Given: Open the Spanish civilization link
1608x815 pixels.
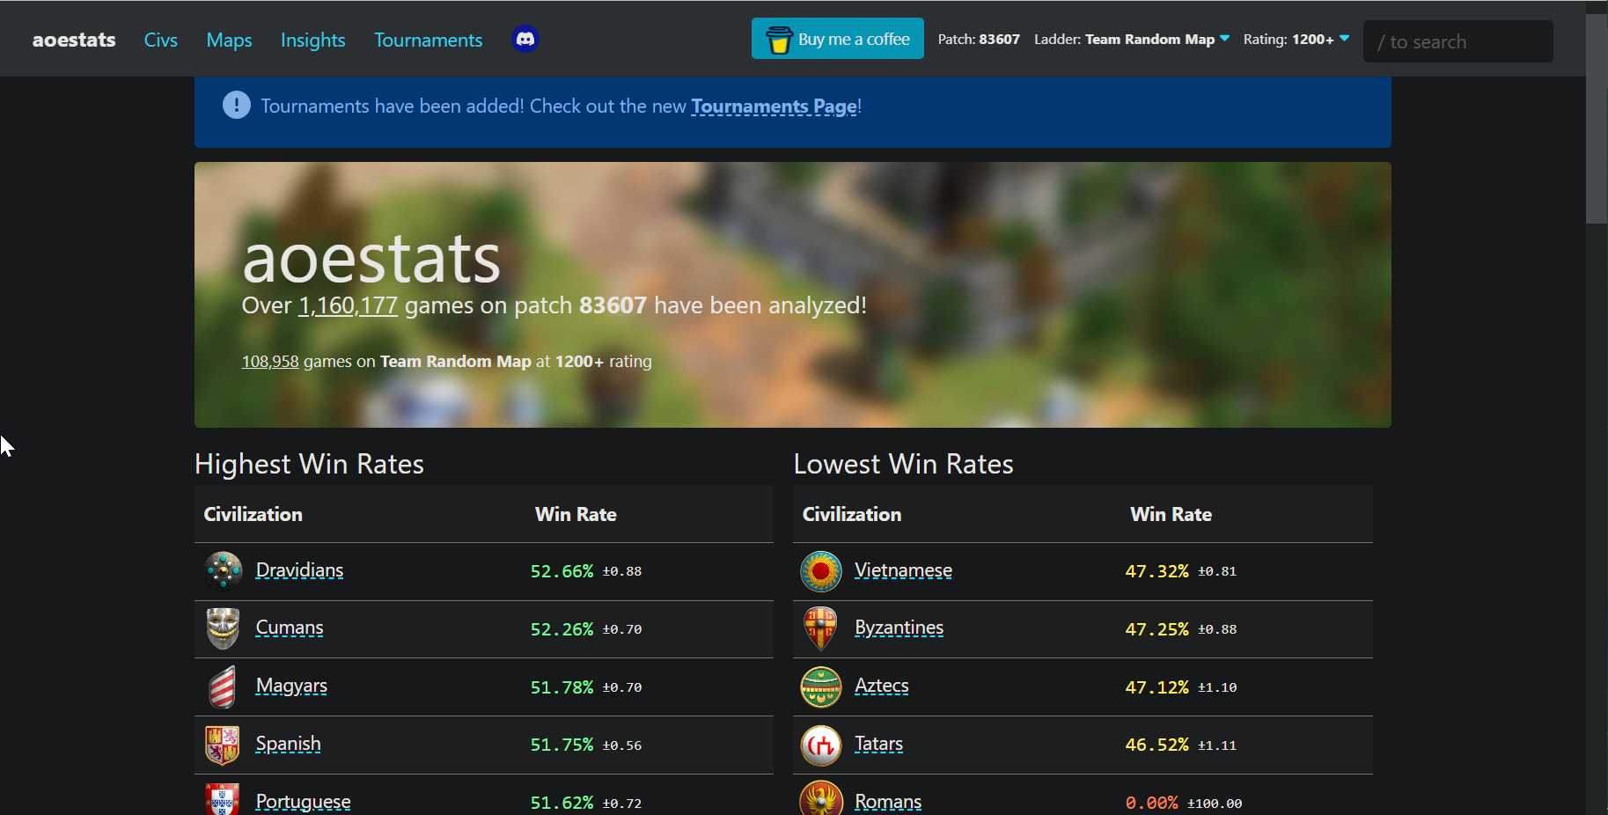Looking at the screenshot, I should click(288, 744).
